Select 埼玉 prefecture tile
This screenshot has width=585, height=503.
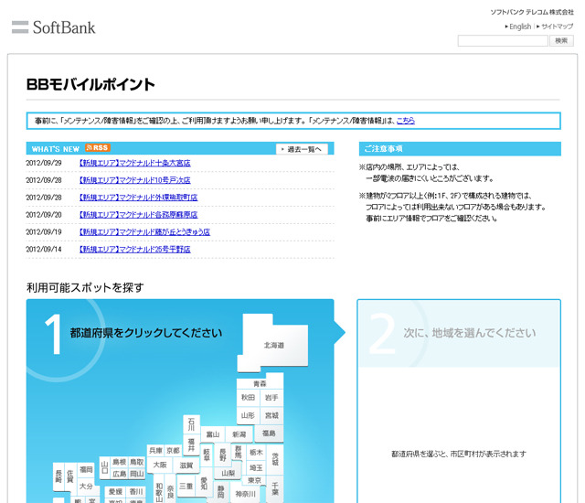coord(256,468)
